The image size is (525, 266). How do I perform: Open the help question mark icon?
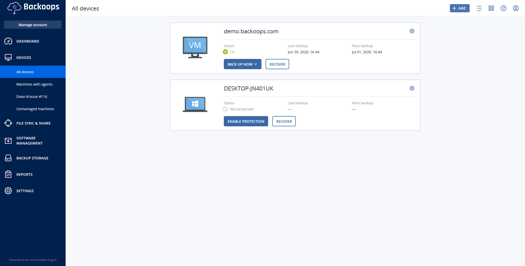coord(503,8)
